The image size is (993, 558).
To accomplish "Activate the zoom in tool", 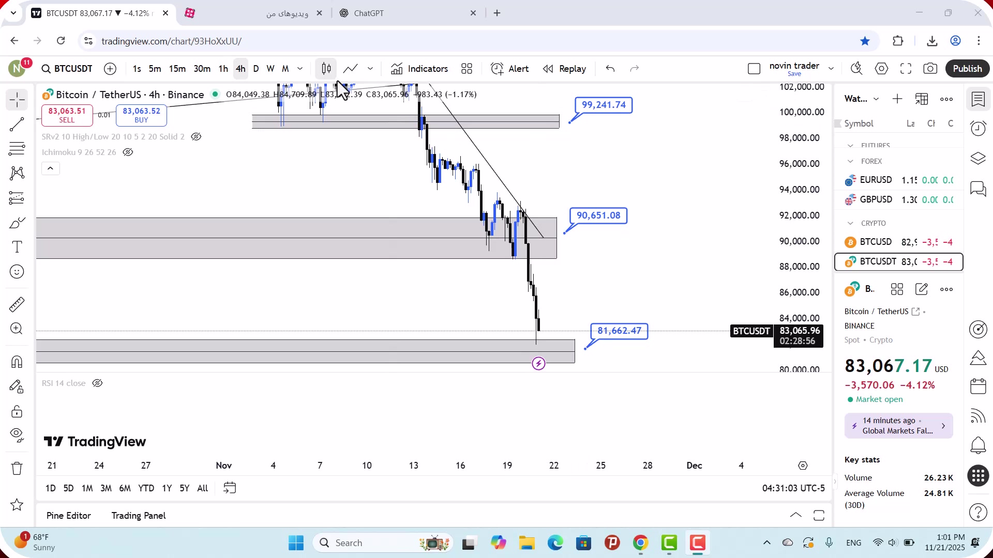I will [17, 329].
